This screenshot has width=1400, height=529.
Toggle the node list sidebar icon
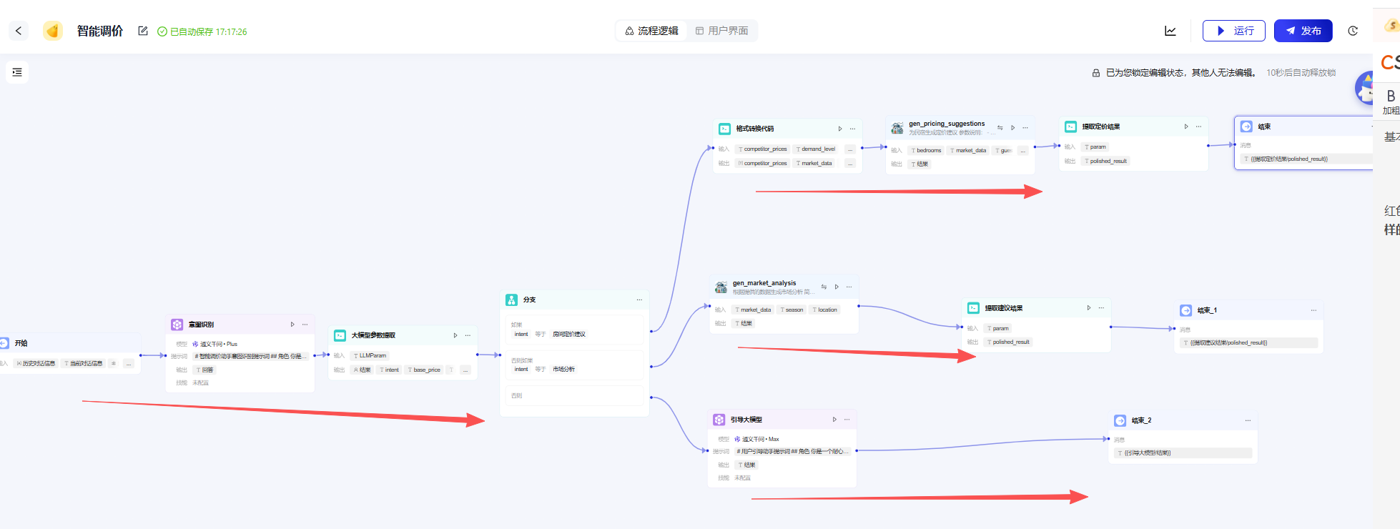click(17, 72)
